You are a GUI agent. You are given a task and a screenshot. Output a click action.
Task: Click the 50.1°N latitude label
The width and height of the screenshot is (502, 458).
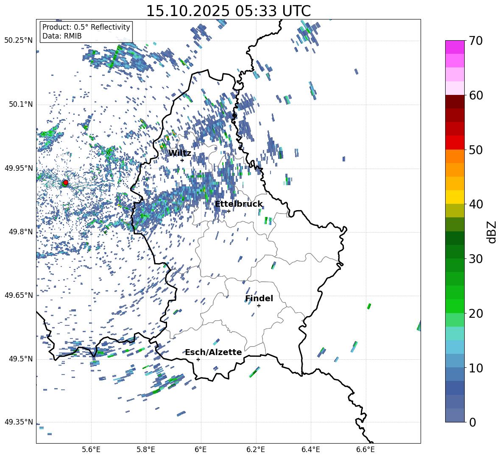[20, 104]
